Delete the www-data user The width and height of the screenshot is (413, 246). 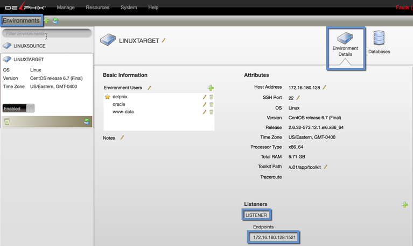pyautogui.click(x=211, y=112)
